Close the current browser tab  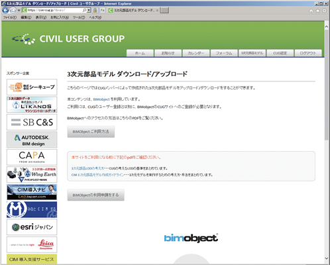pyautogui.click(x=157, y=10)
